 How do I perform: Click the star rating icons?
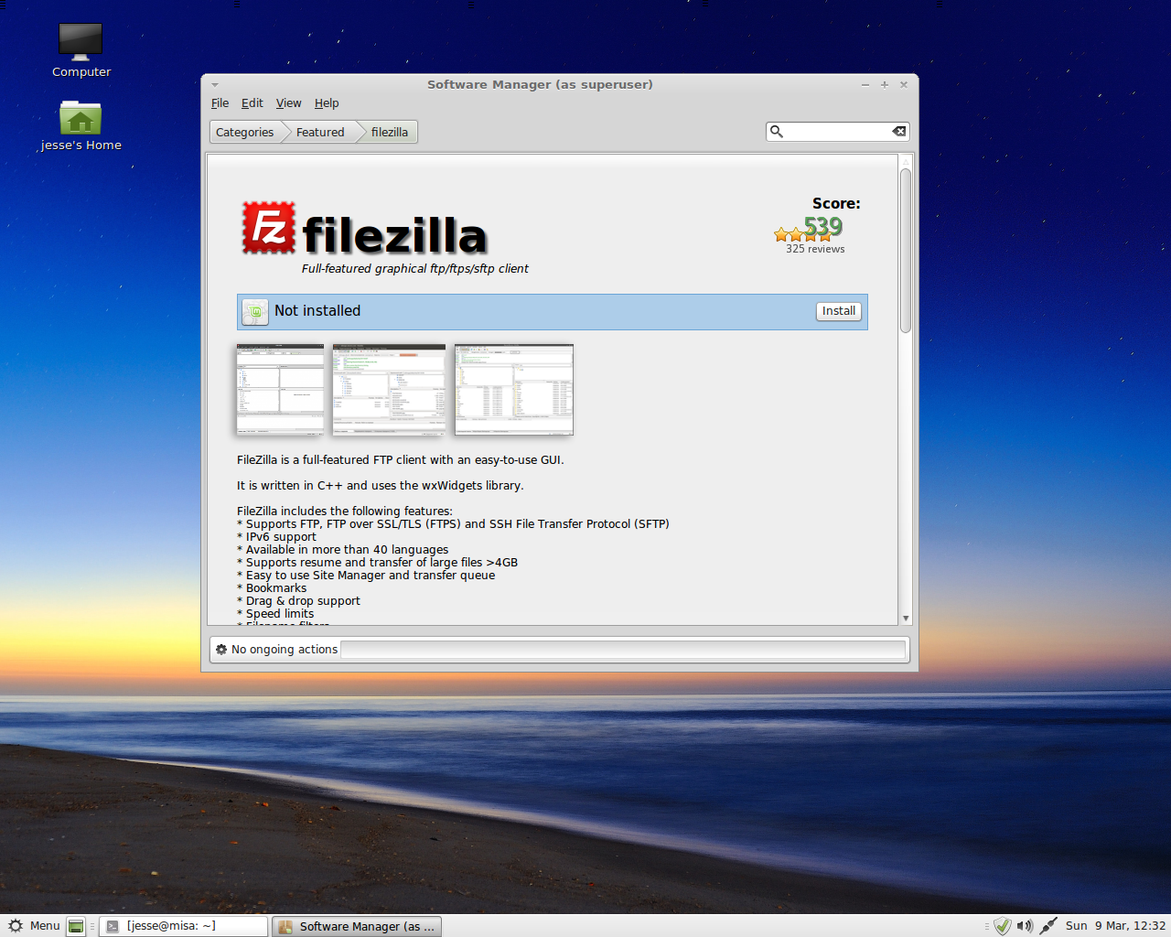(801, 235)
